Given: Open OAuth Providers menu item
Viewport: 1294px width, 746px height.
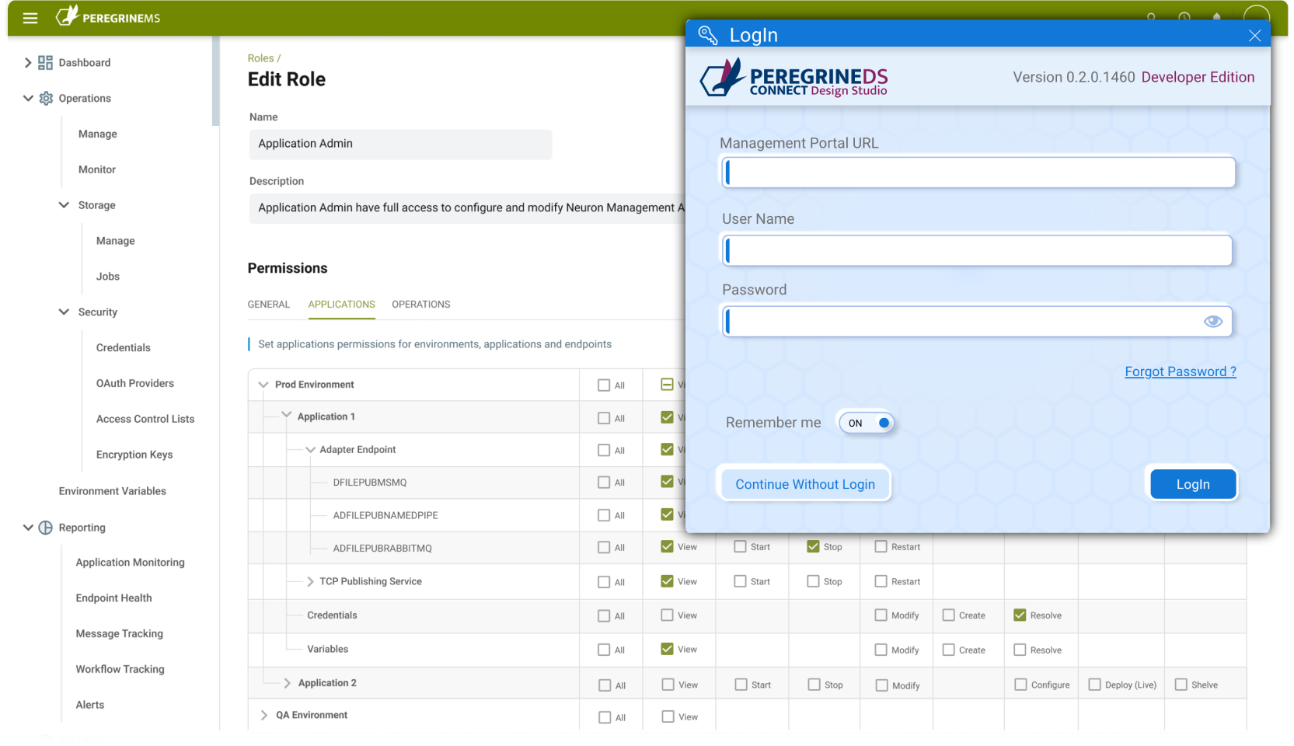Looking at the screenshot, I should [135, 384].
